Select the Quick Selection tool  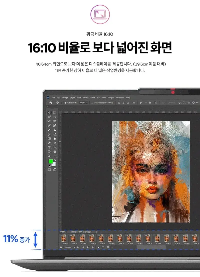point(55,117)
